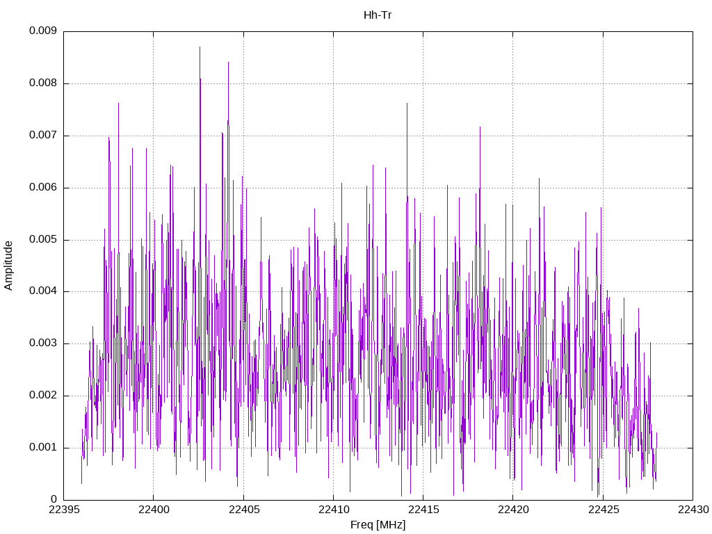Click the 22410 x-axis tick label

334,510
